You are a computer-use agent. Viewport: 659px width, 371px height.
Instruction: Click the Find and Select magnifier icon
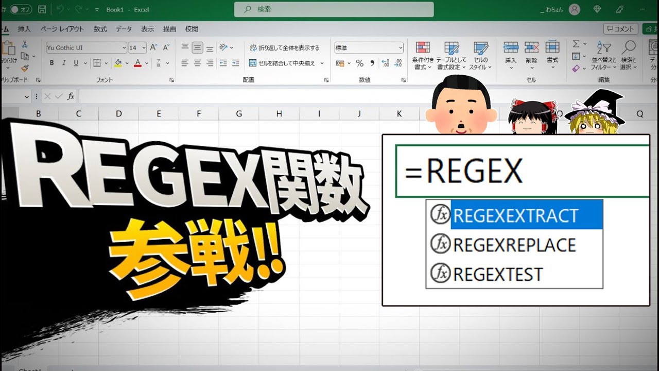click(629, 48)
